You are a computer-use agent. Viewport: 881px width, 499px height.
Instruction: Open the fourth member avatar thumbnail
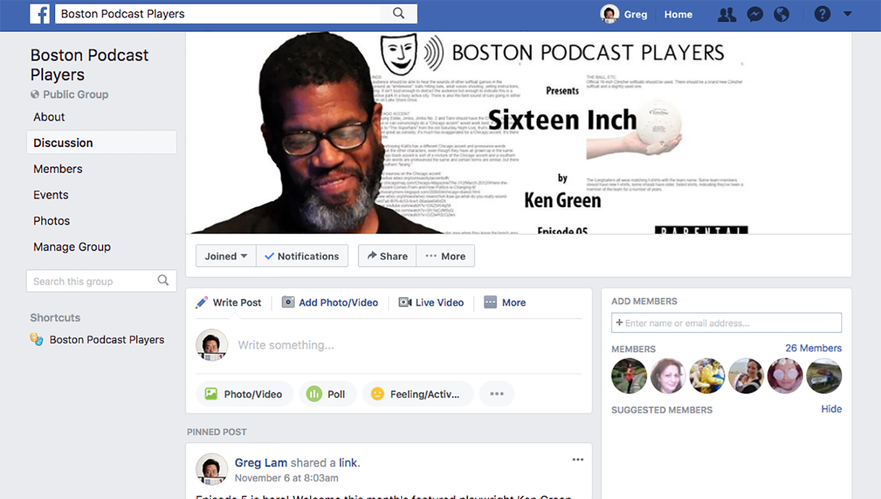(746, 376)
